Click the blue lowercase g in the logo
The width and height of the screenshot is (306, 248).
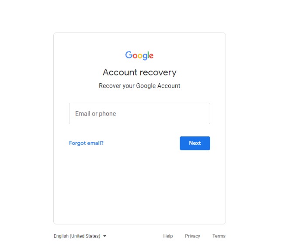(x=145, y=57)
